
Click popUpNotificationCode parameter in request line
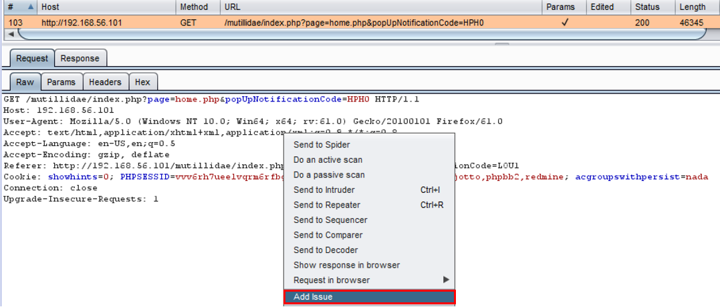(283, 99)
